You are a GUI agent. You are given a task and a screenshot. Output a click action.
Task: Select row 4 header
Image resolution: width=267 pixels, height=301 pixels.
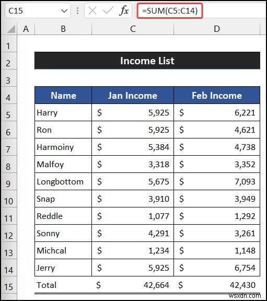pos(9,97)
